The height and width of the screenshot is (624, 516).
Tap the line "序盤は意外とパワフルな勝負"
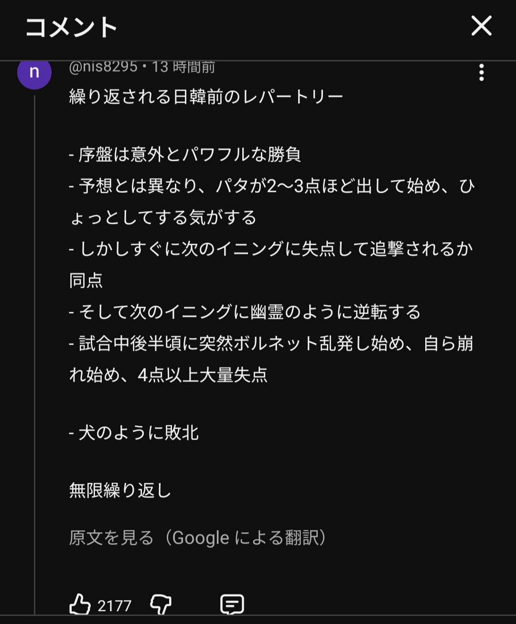click(189, 155)
